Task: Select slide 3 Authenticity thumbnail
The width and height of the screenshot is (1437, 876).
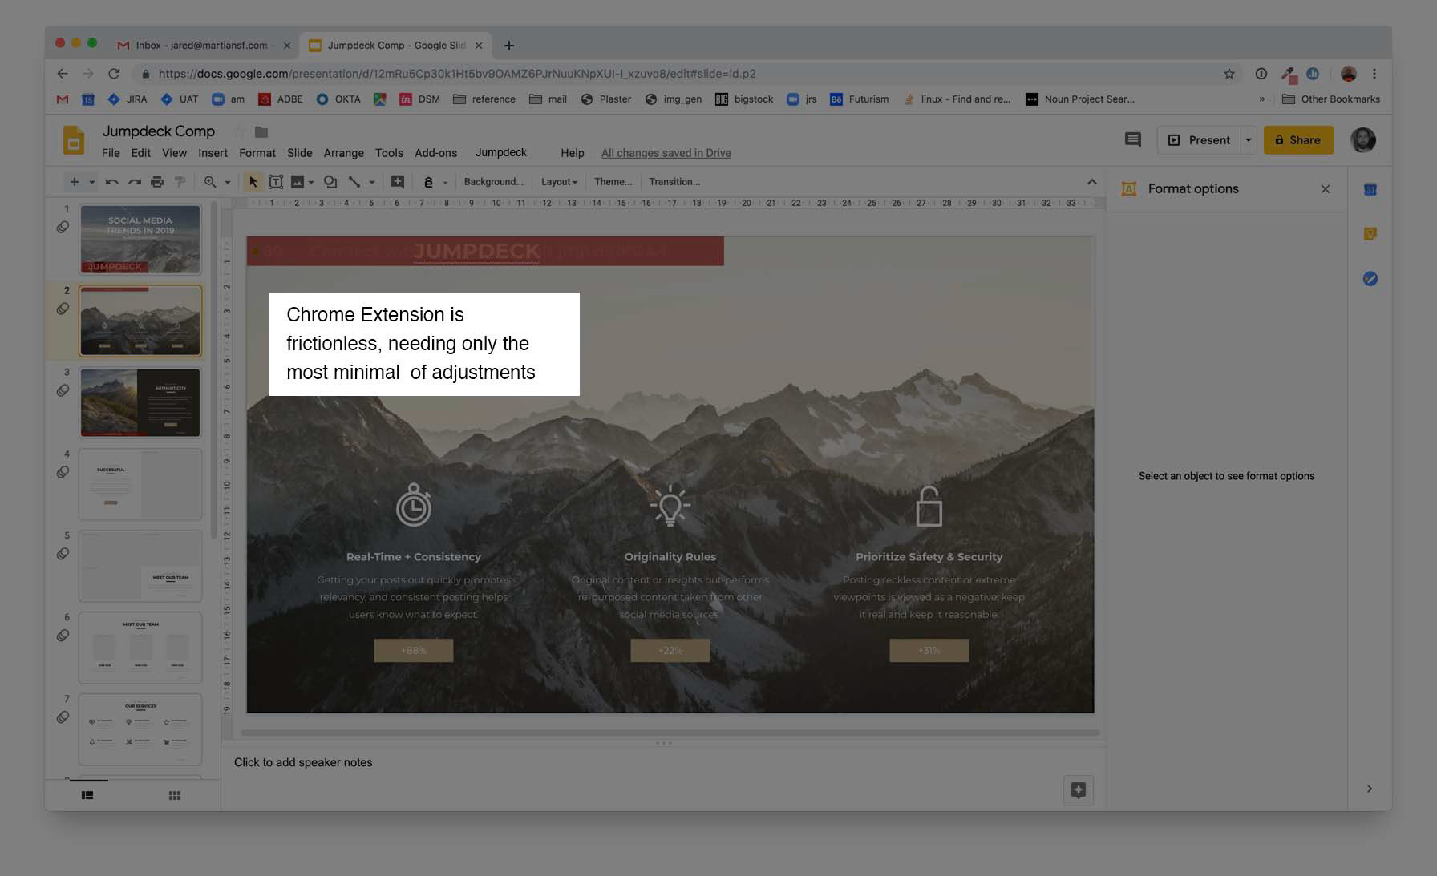Action: [x=140, y=402]
